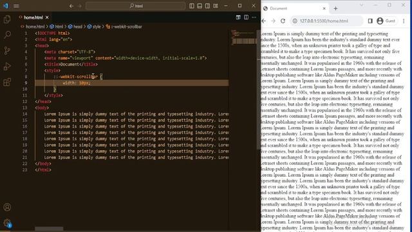
Task: Click line number 9 in gutter
Action: coord(26,83)
